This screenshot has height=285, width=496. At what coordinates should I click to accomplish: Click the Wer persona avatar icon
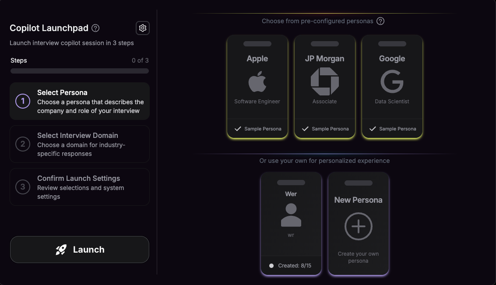click(291, 215)
